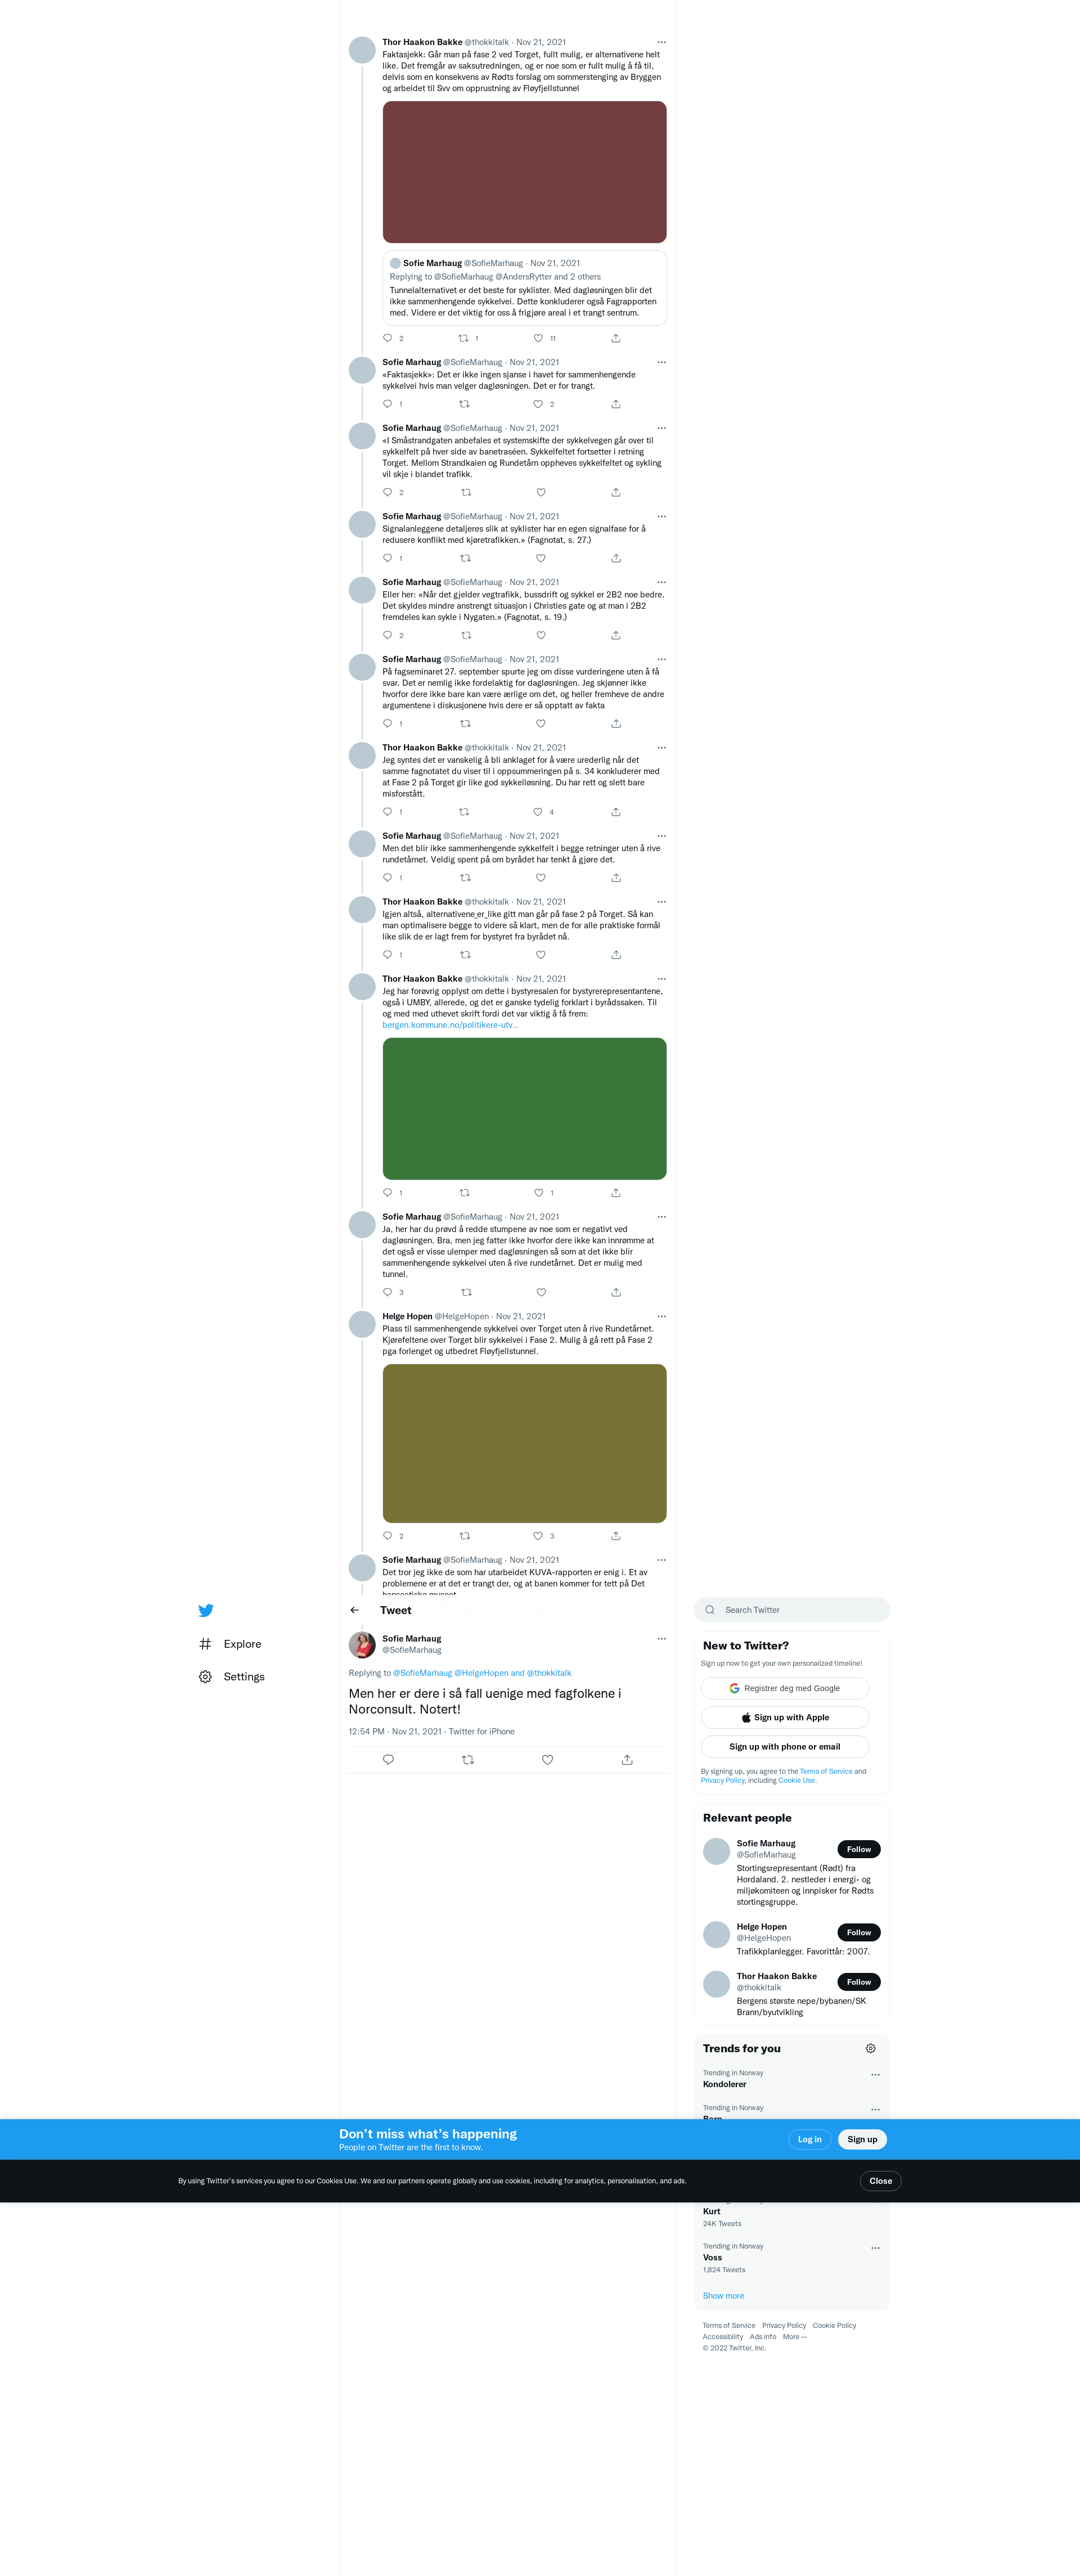The width and height of the screenshot is (1080, 2576).
Task: Open the green image in Thor's tweet
Action: click(x=524, y=1109)
